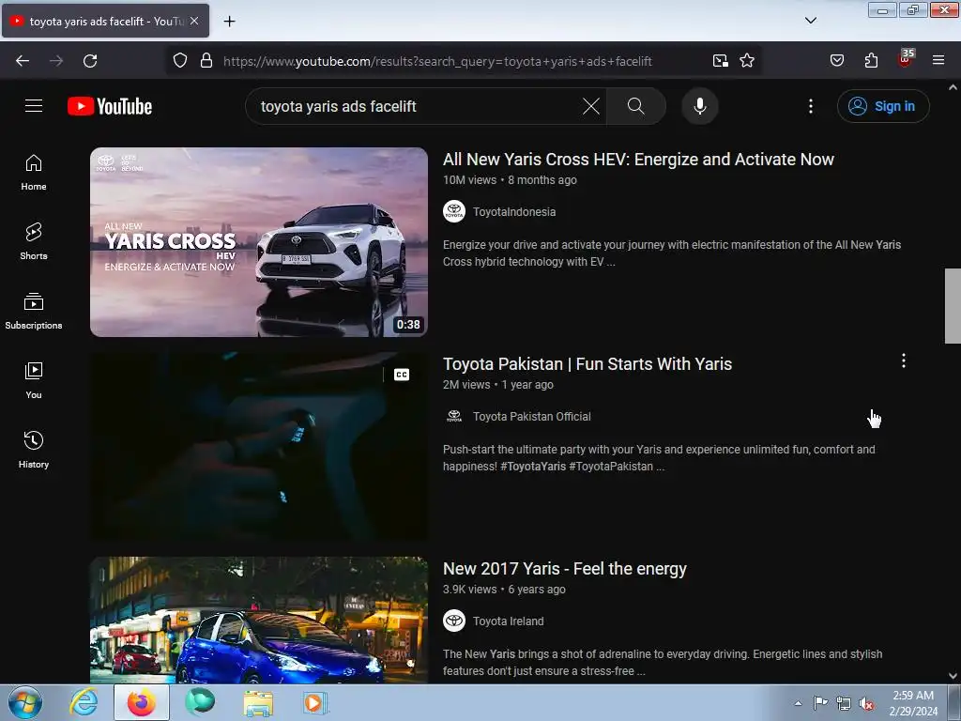
Task: Close the toyota yaris ads facelift tab
Action: [194, 21]
